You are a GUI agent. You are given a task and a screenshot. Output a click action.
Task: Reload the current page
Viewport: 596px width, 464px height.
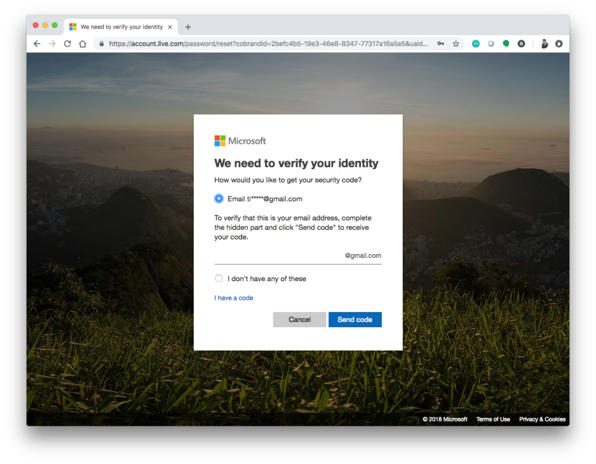coord(68,44)
